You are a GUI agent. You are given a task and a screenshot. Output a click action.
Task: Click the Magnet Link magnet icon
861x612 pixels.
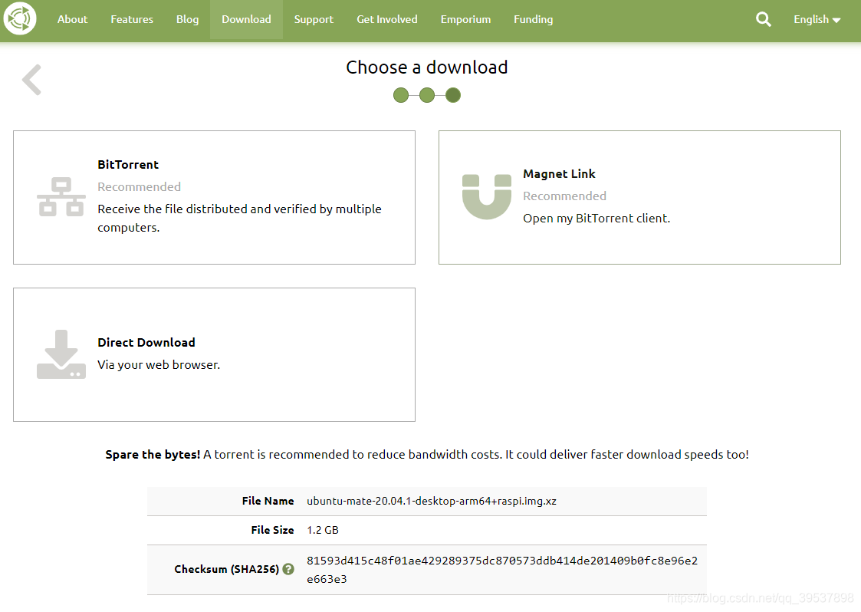pyautogui.click(x=487, y=196)
